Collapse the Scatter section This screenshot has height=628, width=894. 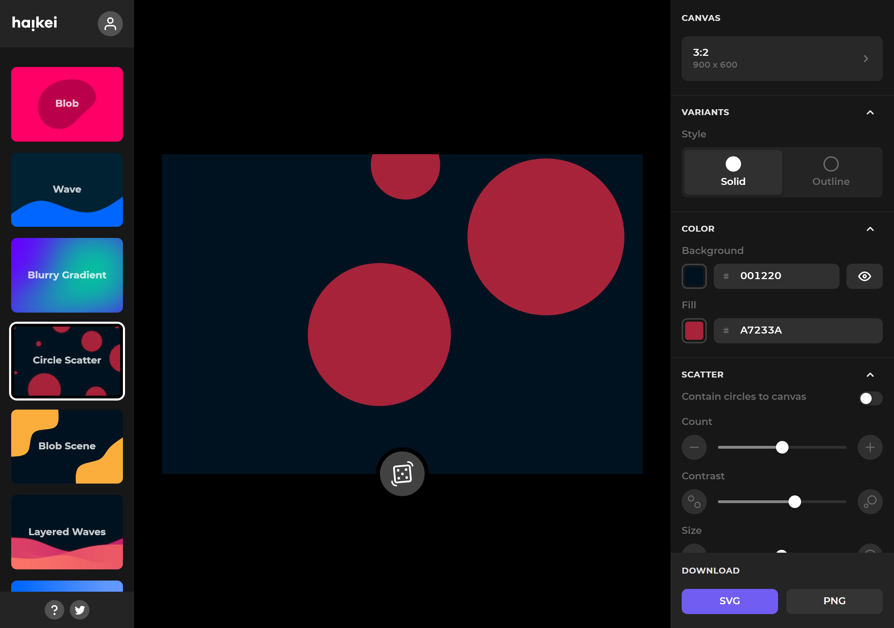coord(870,375)
